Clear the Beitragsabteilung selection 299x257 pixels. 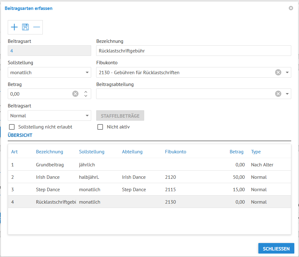(278, 94)
